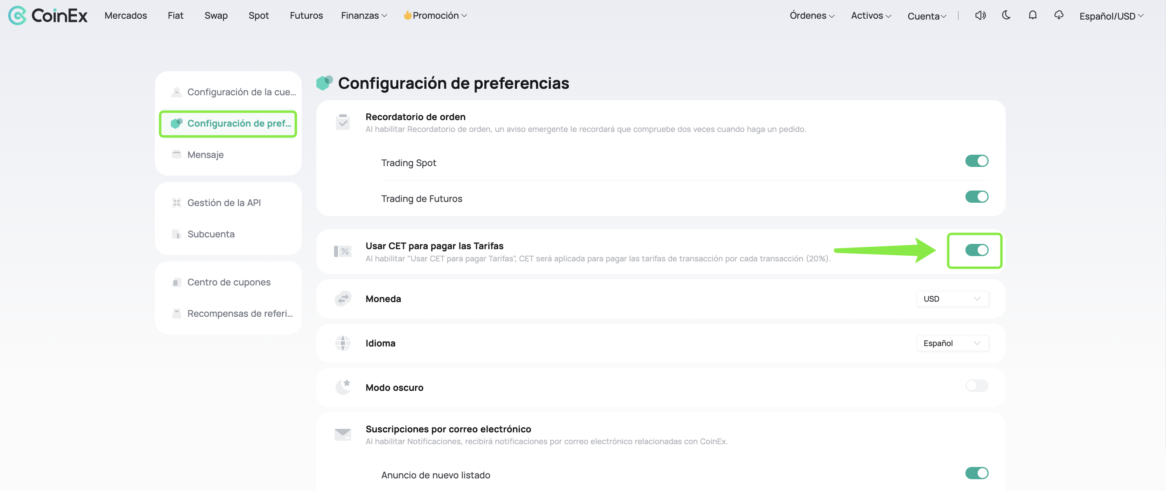This screenshot has width=1166, height=491.
Task: Click the Gestión de la API icon
Action: coord(177,203)
